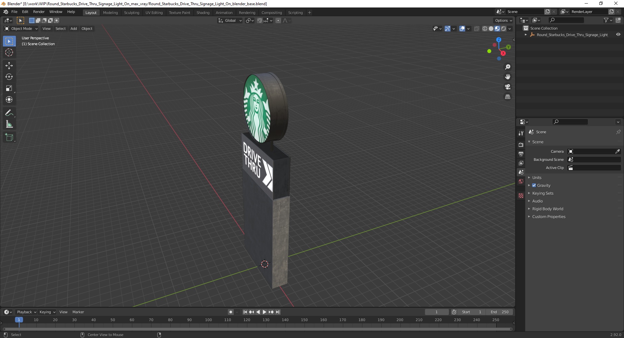Open the viewport Add menu

pos(74,29)
